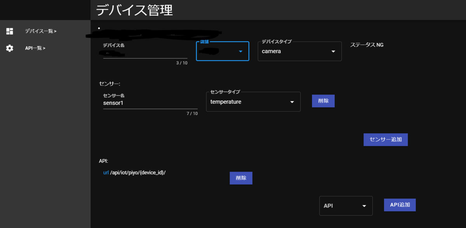Screen dimensions: 466x228
Task: Click the dashboard icon beside デバイス一覧
Action: click(10, 31)
